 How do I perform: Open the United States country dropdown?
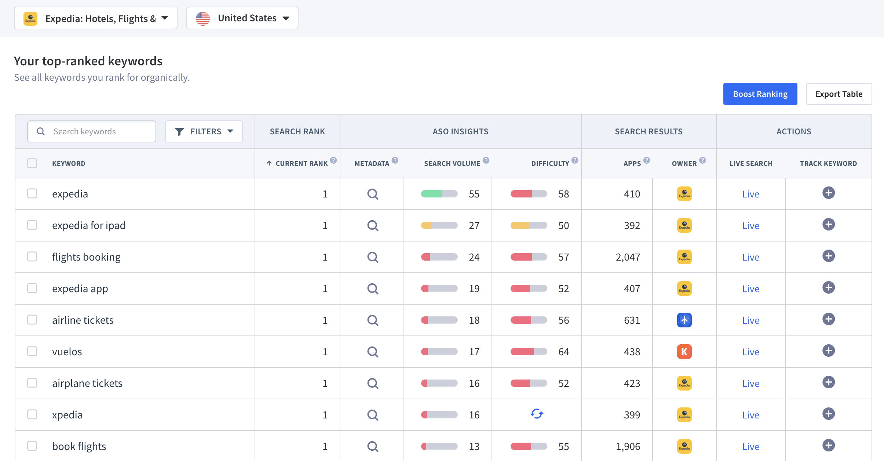pos(242,18)
